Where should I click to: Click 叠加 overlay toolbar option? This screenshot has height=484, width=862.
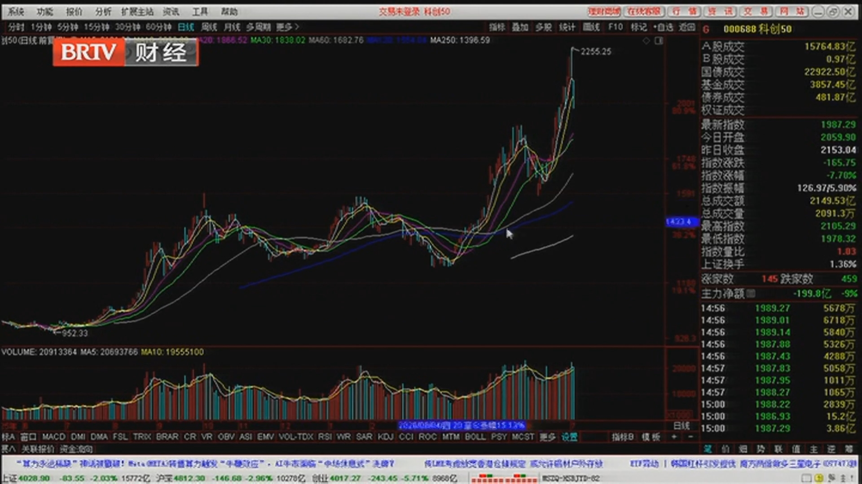coord(520,27)
